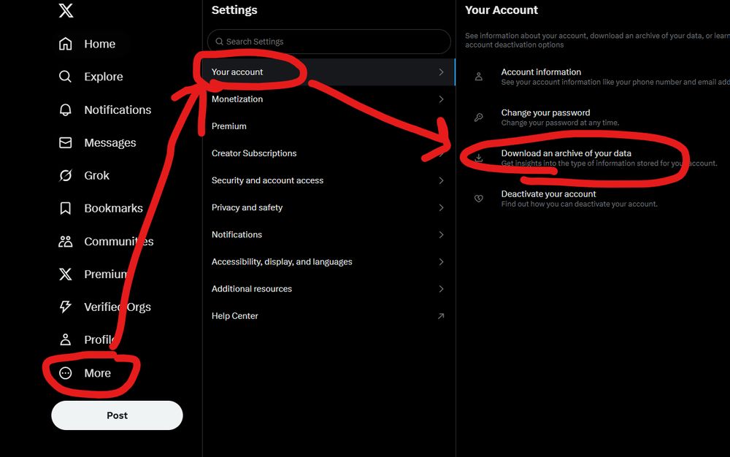The width and height of the screenshot is (730, 457).
Task: Expand Notifications settings chevron
Action: 441,234
